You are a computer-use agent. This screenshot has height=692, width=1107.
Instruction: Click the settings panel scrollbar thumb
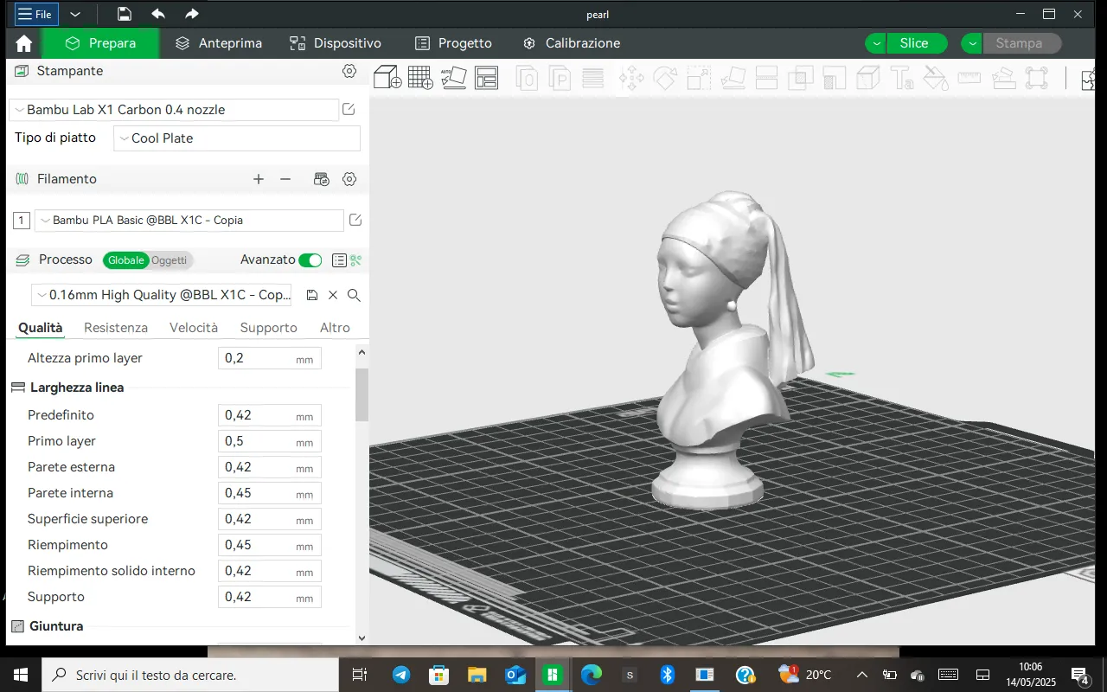(x=362, y=394)
